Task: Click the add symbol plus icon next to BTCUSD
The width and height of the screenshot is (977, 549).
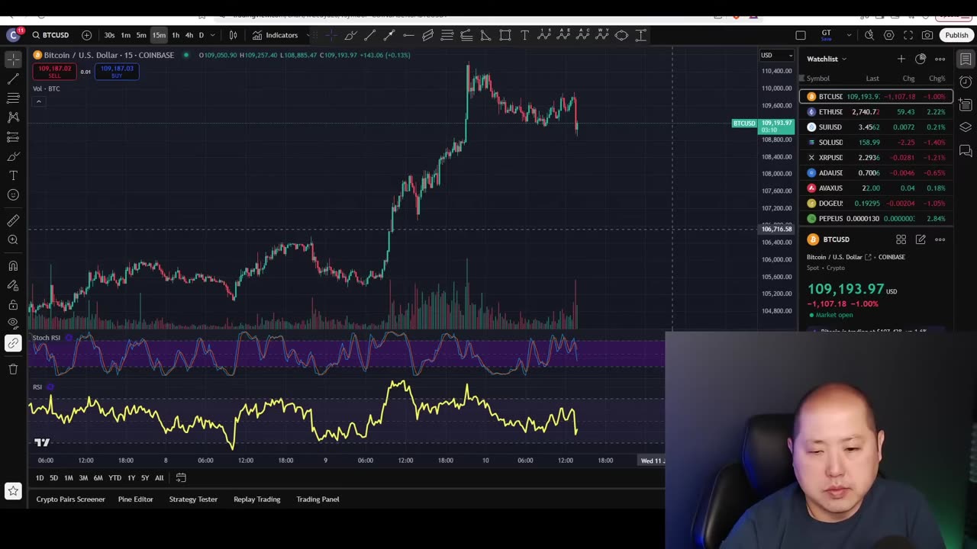Action: 86,35
